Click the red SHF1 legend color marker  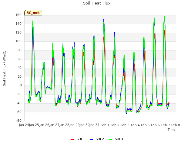(72, 140)
